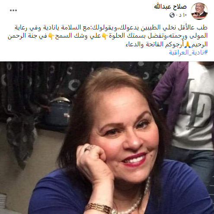Open the صلاح عبدالله profile name link
The height and width of the screenshot is (214, 214).
170,6
